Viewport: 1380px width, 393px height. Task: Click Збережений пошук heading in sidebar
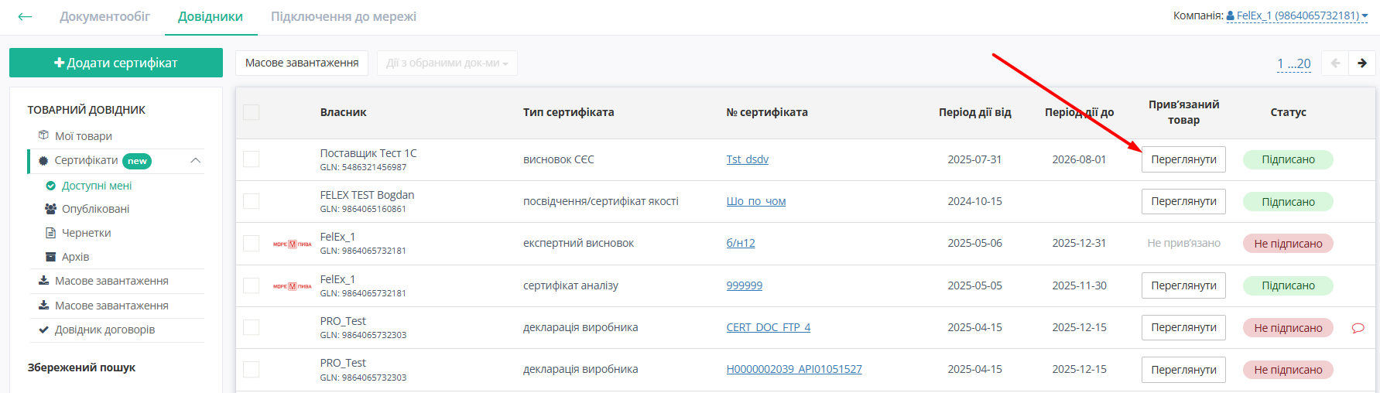click(81, 367)
